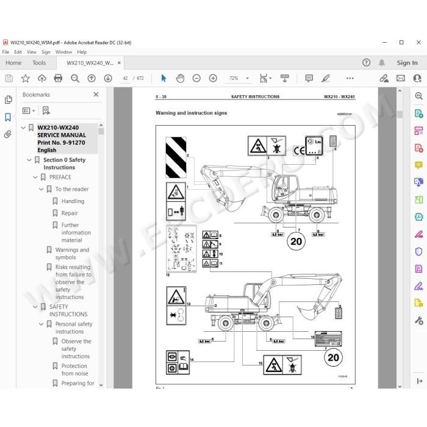The height and width of the screenshot is (427, 427).
Task: Collapse the right tools pane arrow
Action: [420, 381]
